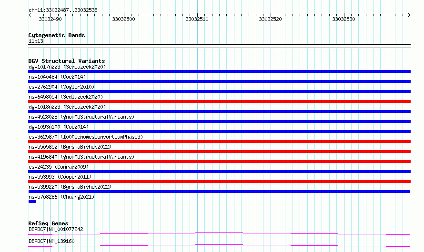Select the 11p13 band label
424x252 pixels.
click(36, 41)
